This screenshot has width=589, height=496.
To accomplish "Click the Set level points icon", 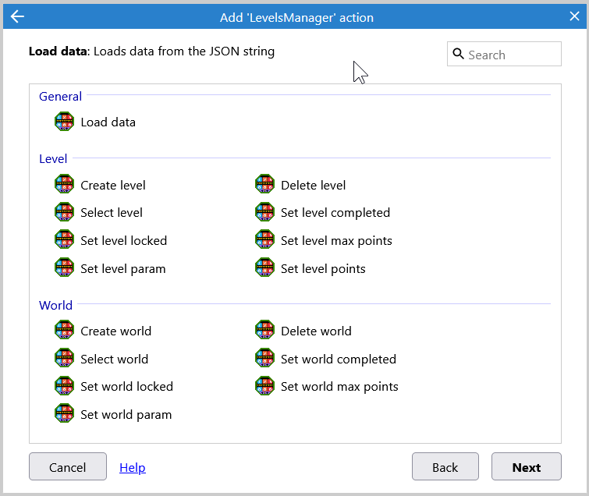I will click(264, 268).
